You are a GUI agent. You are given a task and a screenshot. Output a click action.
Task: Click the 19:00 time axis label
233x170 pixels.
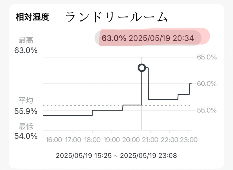coord(112,139)
